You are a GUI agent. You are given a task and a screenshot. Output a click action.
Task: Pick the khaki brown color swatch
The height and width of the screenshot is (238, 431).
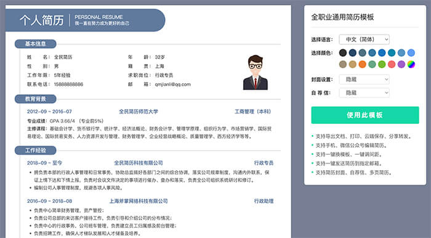point(343,64)
